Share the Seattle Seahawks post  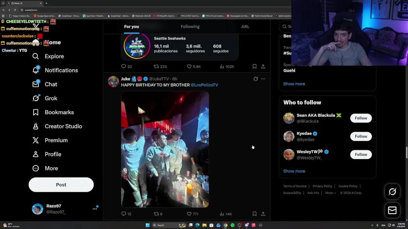[x=263, y=66]
